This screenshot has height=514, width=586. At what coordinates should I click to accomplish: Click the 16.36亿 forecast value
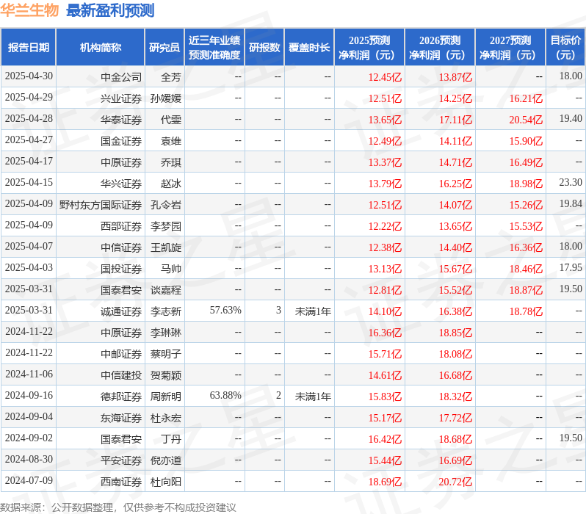coord(385,333)
